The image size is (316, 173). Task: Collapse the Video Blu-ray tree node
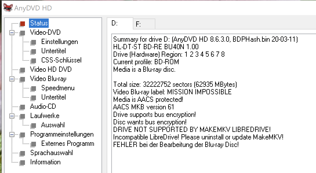pyautogui.click(x=12, y=79)
